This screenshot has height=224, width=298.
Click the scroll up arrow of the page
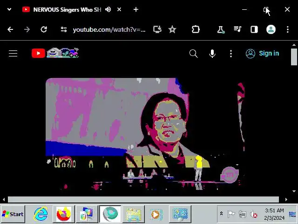[x=294, y=45]
